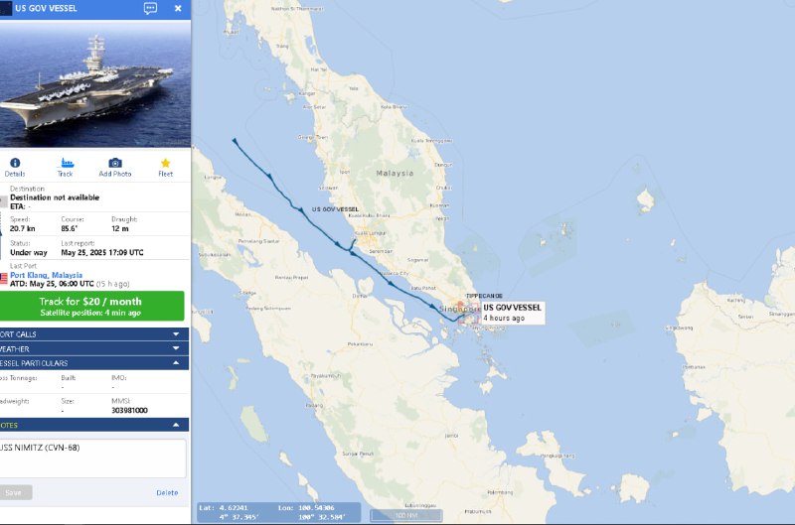This screenshot has width=795, height=525.
Task: Add vessel to Fleet star icon
Action: click(x=165, y=163)
